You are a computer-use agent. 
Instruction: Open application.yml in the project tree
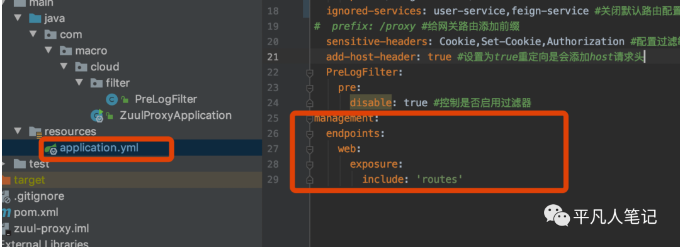(99, 148)
